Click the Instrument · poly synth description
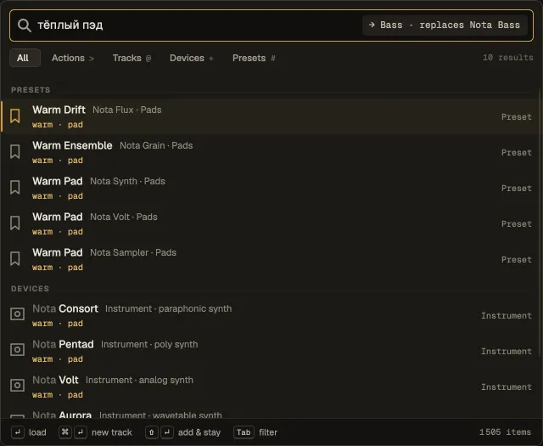This screenshot has width=543, height=446. pos(149,344)
